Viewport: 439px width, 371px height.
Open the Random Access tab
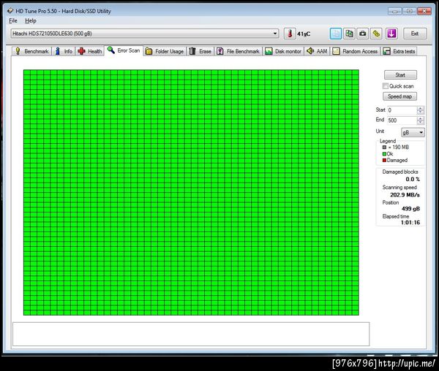356,51
